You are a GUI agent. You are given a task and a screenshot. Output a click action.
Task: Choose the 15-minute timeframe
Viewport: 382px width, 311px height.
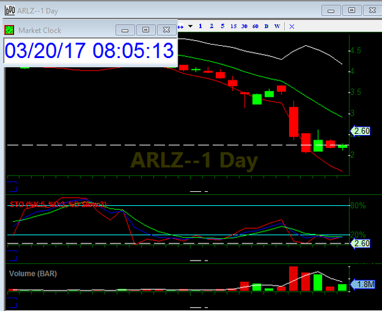(234, 26)
